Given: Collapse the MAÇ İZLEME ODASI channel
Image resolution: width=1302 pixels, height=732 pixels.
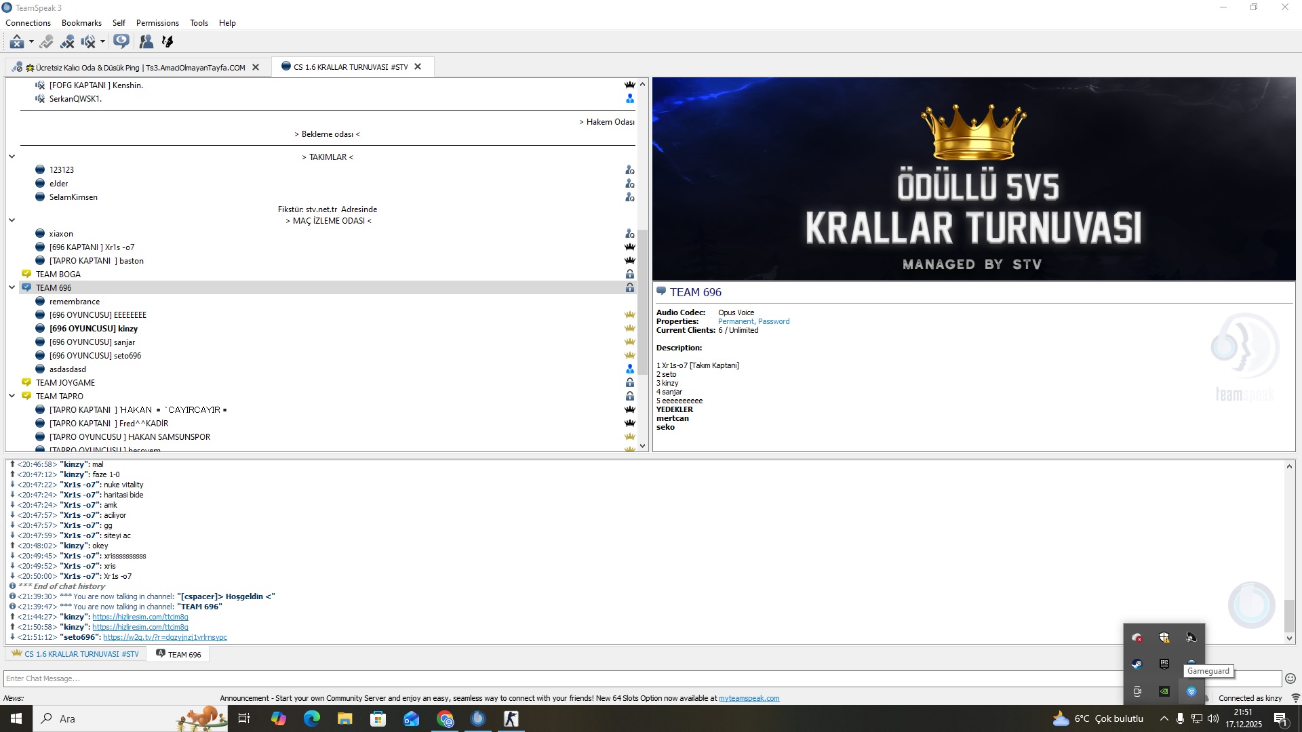Looking at the screenshot, I should tap(12, 220).
